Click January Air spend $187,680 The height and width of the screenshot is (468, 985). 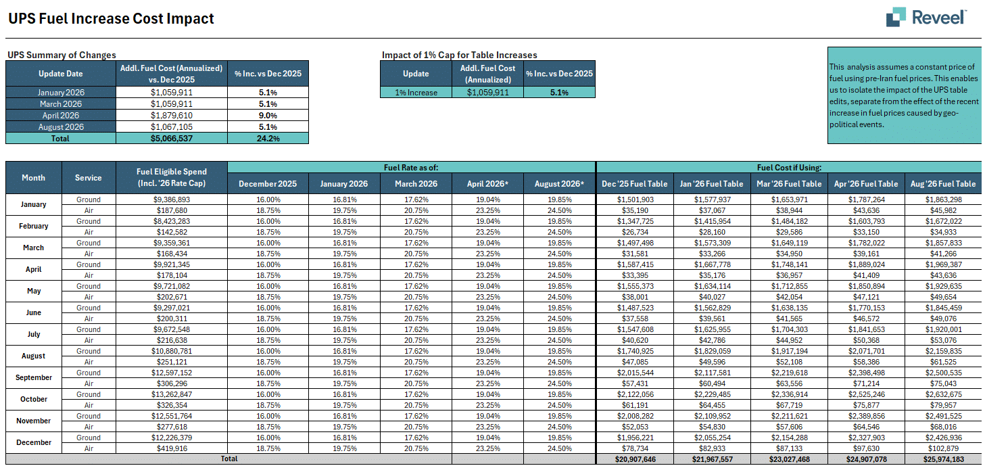pyautogui.click(x=172, y=210)
